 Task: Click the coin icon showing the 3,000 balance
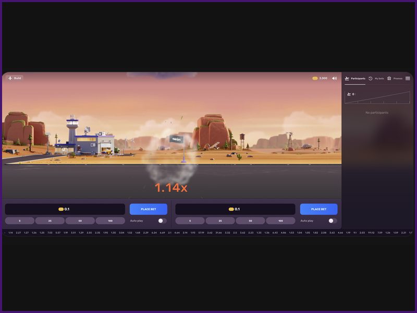pyautogui.click(x=314, y=78)
